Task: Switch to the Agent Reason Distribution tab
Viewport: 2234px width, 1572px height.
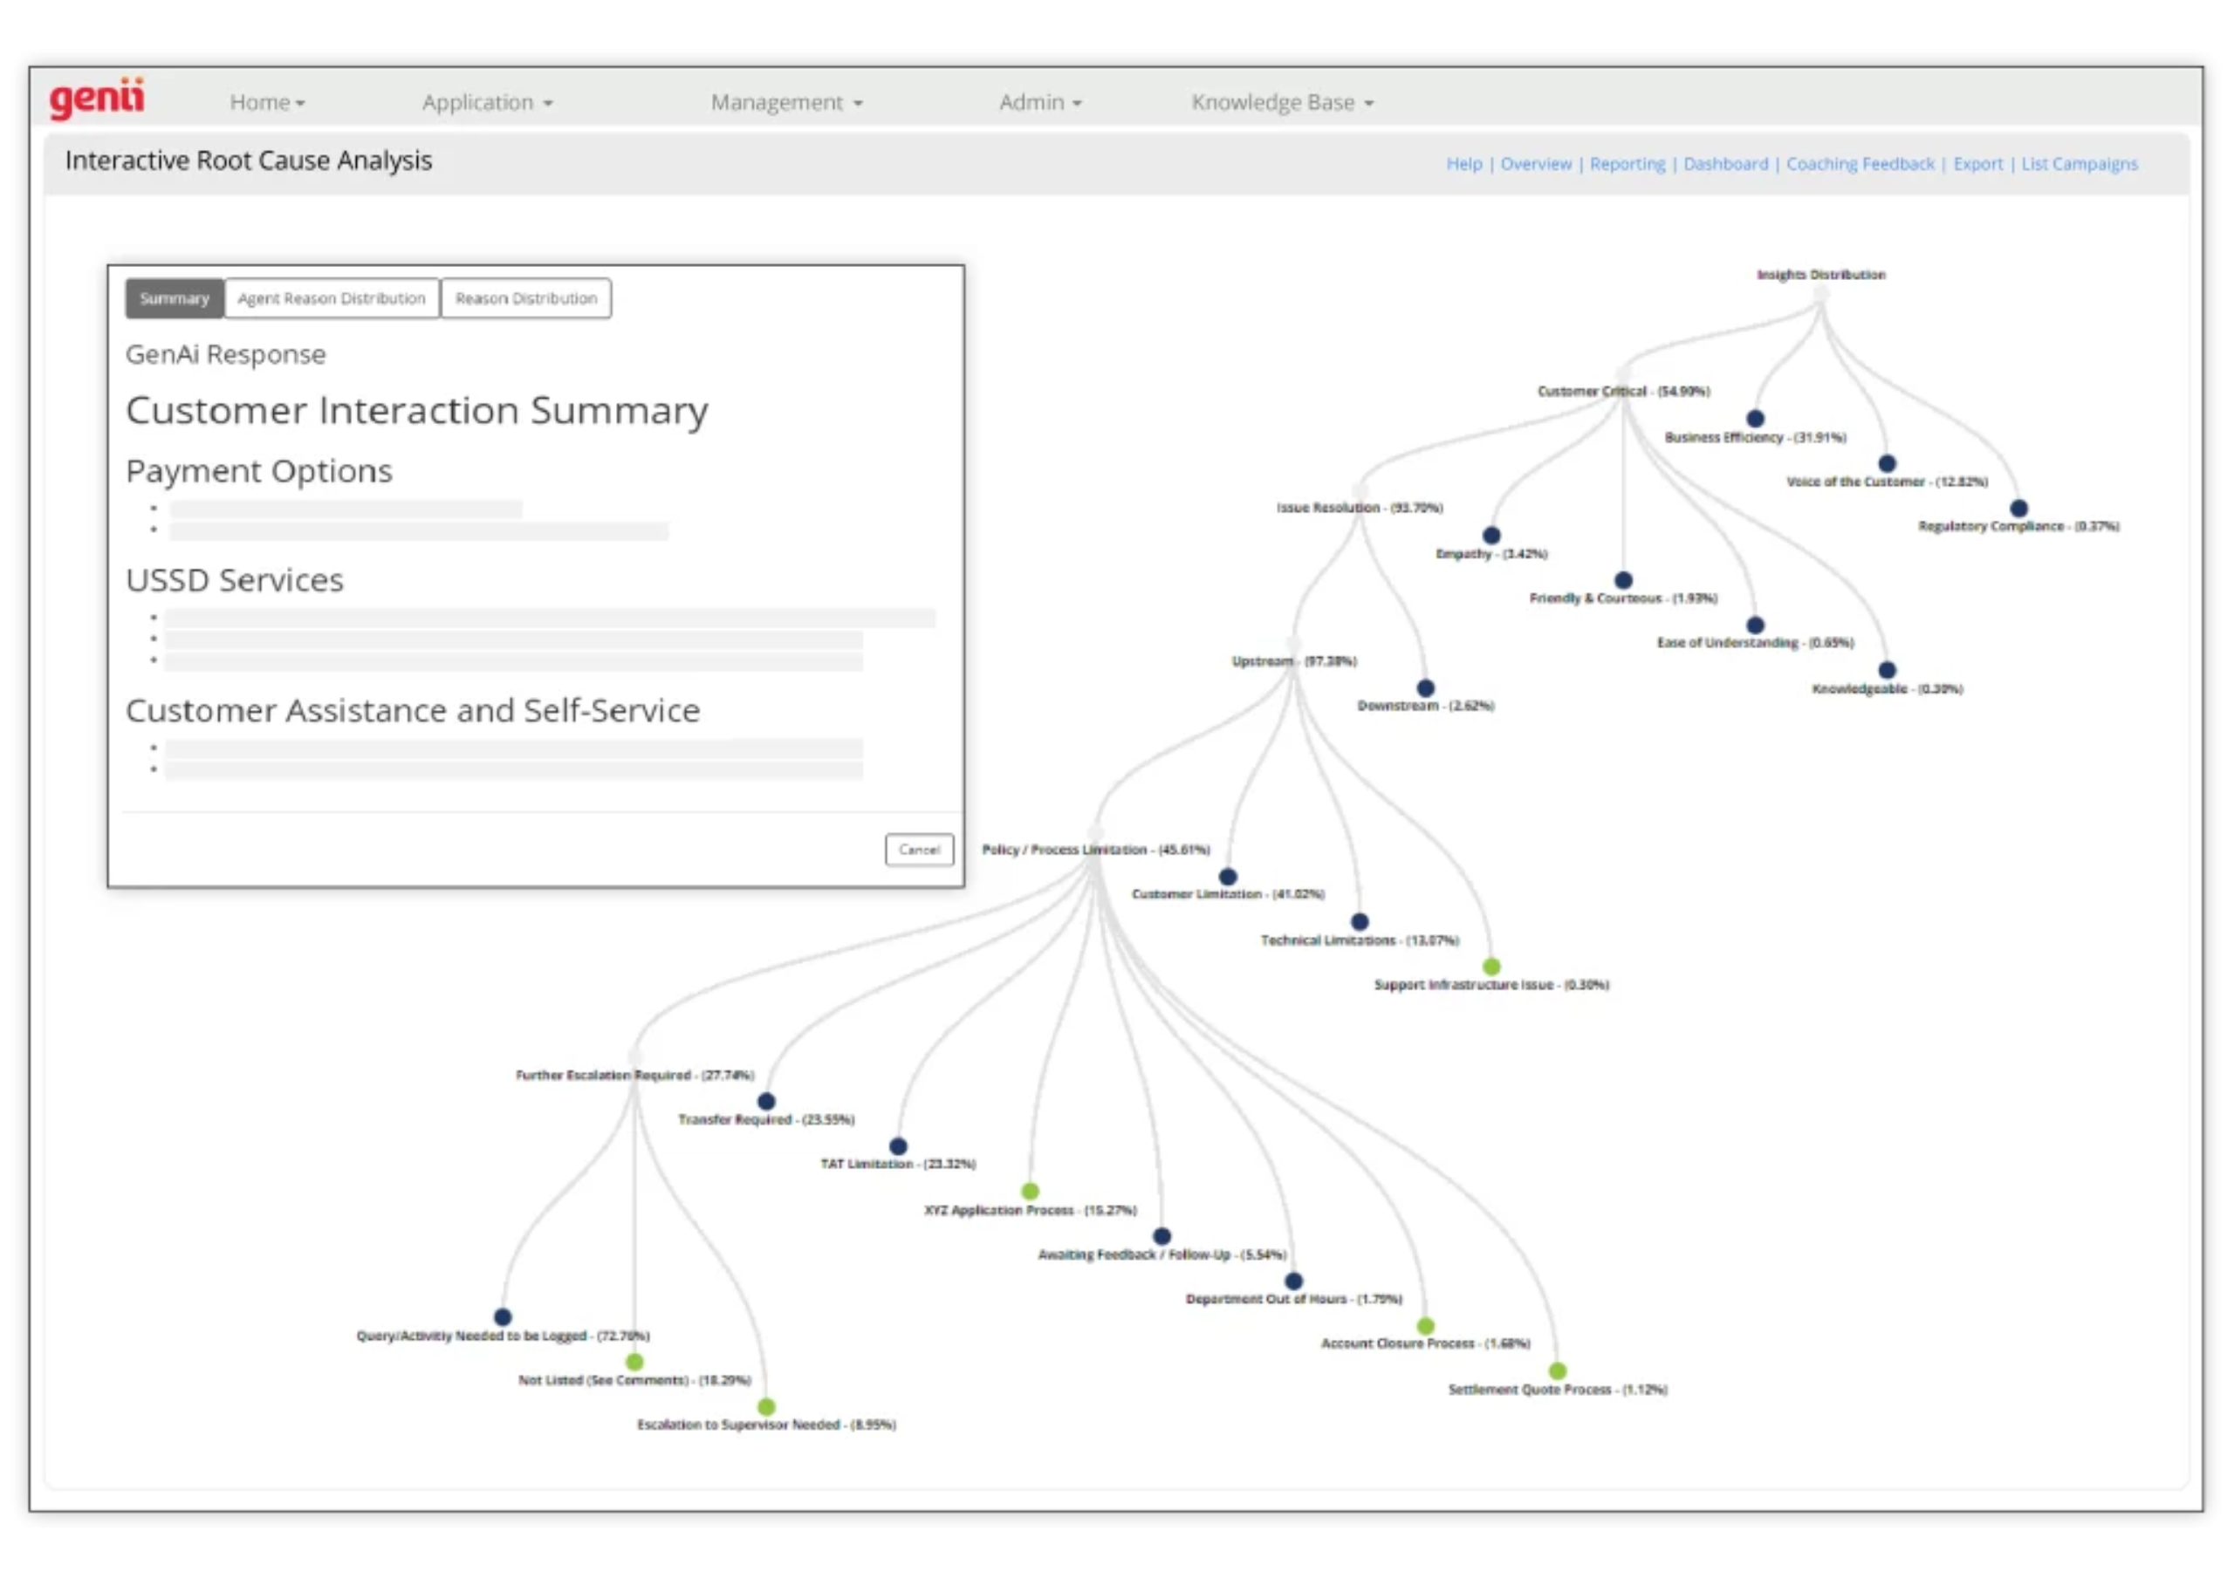Action: [332, 297]
